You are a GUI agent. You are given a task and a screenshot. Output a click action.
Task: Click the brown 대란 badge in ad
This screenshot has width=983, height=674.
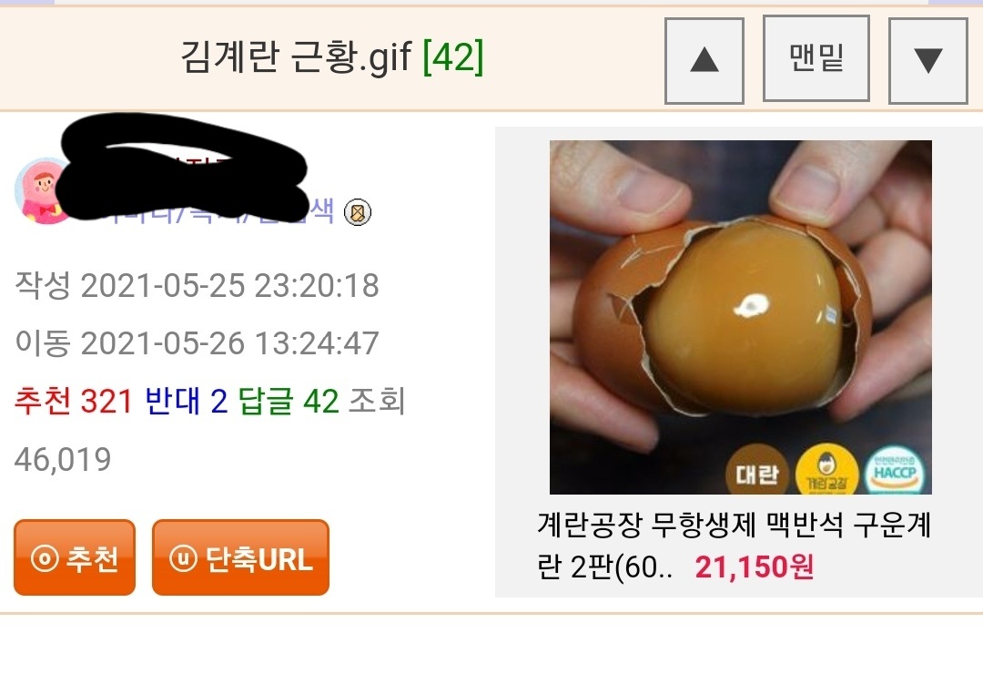tap(756, 474)
